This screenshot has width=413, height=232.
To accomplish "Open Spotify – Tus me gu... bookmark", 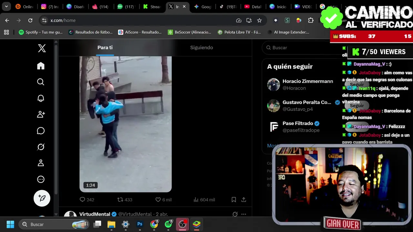I will pos(41,32).
